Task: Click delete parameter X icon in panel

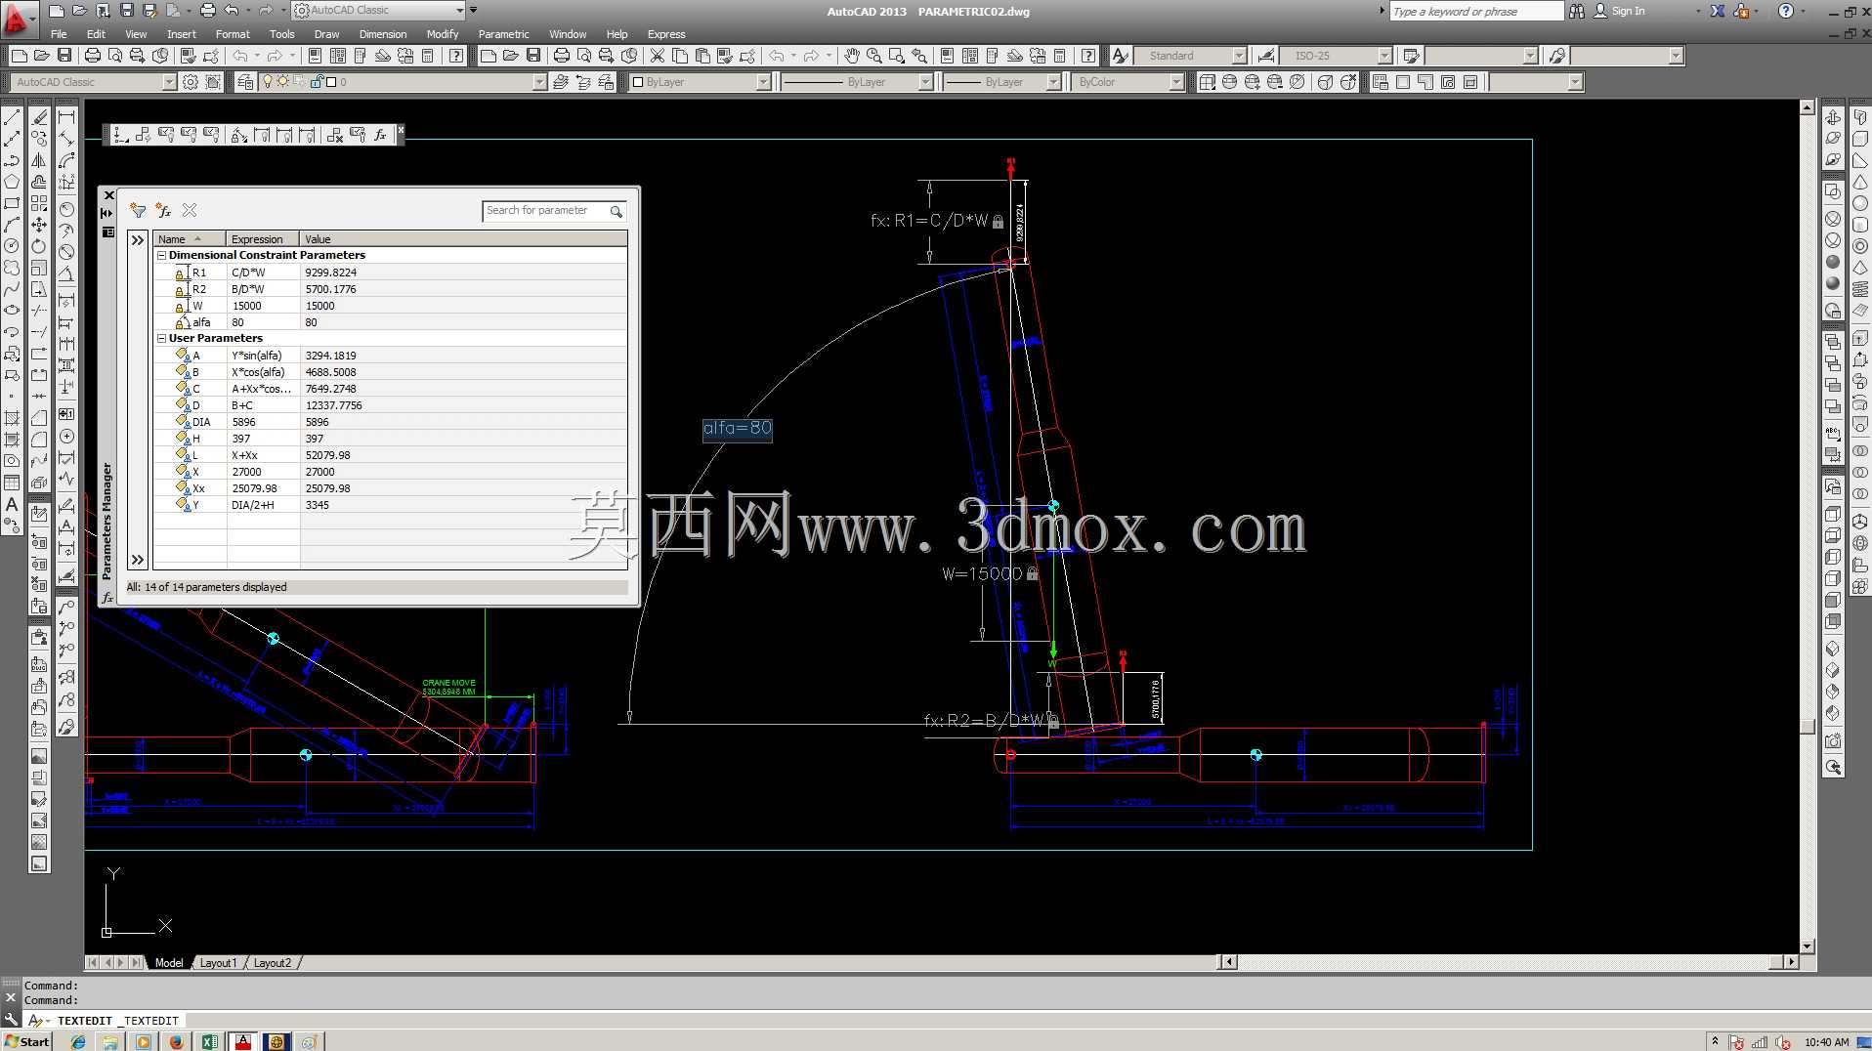Action: pos(190,210)
